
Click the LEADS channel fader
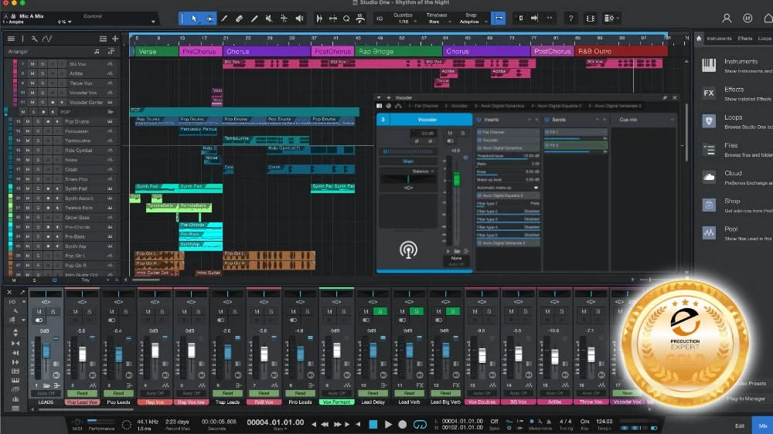pyautogui.click(x=46, y=351)
